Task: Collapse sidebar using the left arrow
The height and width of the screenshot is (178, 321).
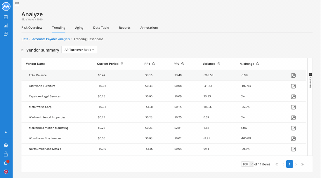Action: [6, 132]
